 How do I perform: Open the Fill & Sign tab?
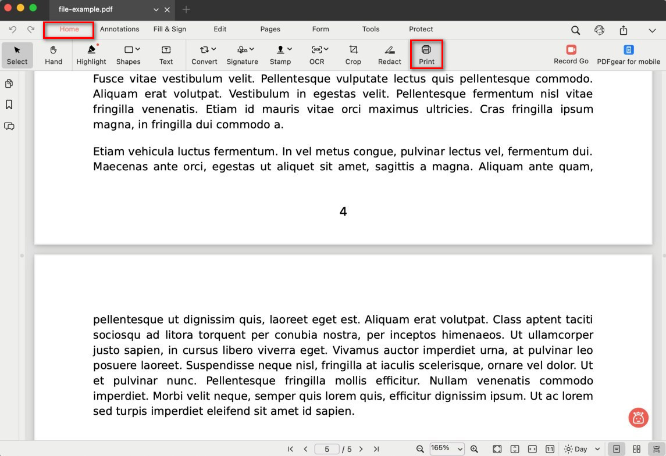click(170, 29)
